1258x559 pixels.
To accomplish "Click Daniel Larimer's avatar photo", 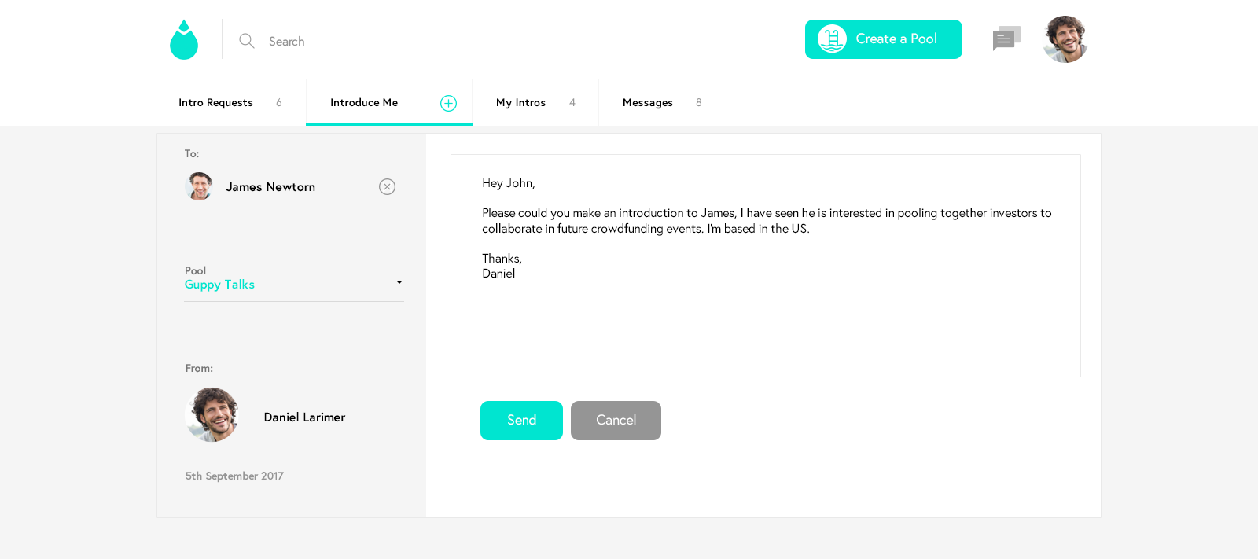I will coord(212,414).
